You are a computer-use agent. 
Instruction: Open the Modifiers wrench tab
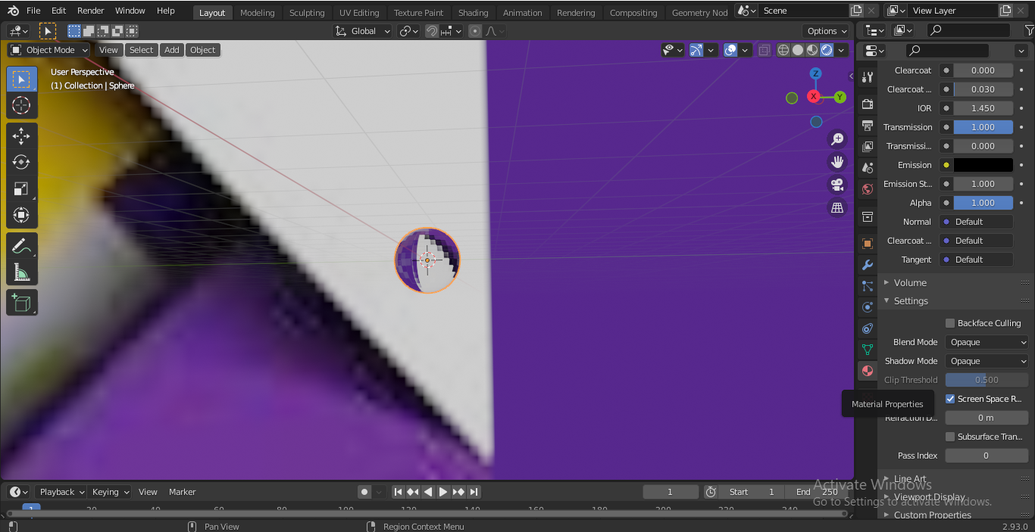(868, 265)
